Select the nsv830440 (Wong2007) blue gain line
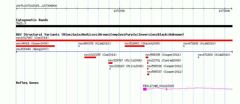The height and width of the screenshot is (104, 240). (124, 52)
